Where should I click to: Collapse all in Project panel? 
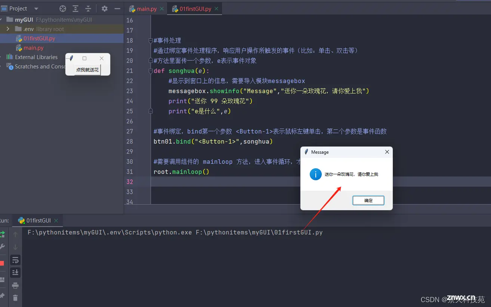88,9
